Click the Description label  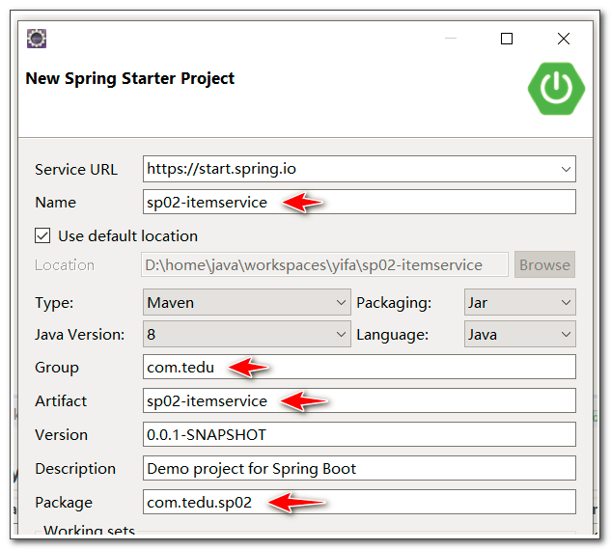pyautogui.click(x=75, y=469)
